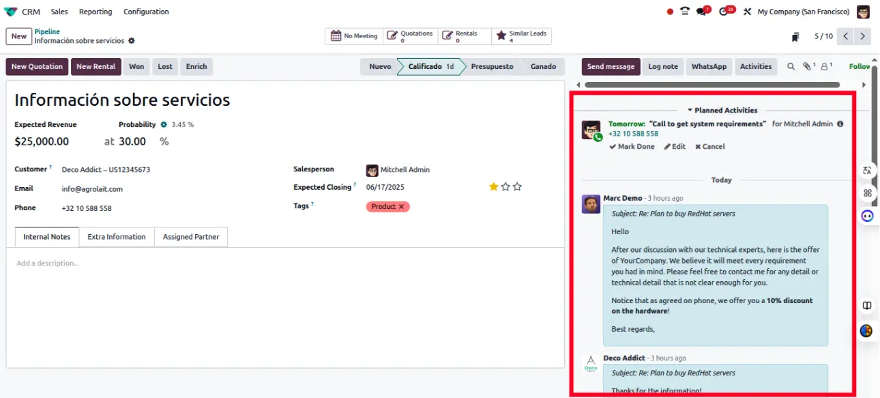This screenshot has width=880, height=398.
Task: Click the New Quotation button
Action: point(37,67)
